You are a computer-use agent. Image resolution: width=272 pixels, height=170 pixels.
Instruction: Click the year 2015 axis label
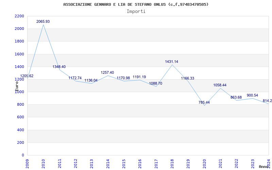click(x=124, y=164)
